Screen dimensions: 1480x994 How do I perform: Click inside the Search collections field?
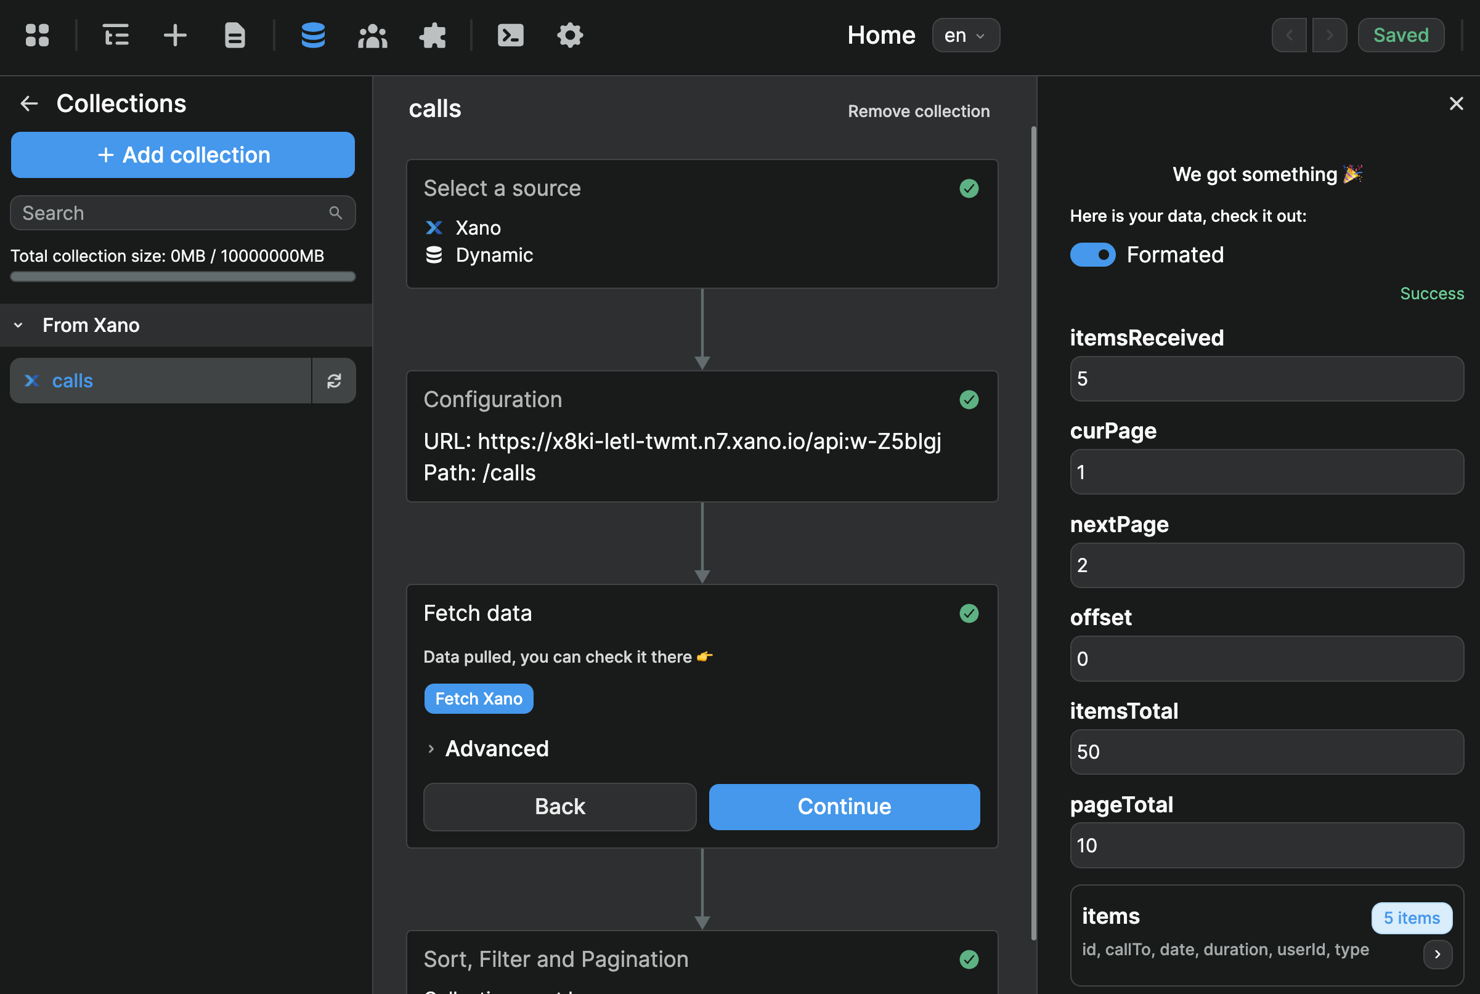coord(171,213)
